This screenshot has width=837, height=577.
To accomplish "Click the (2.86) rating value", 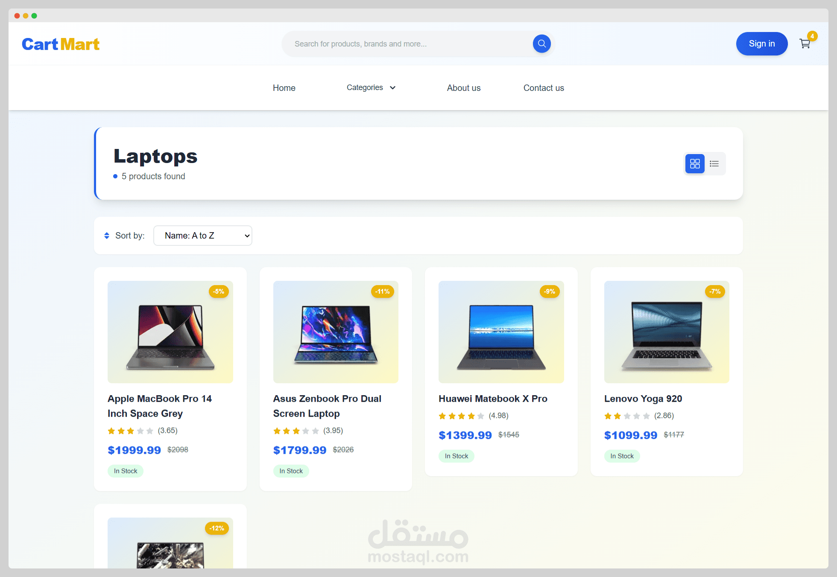I will pos(664,416).
